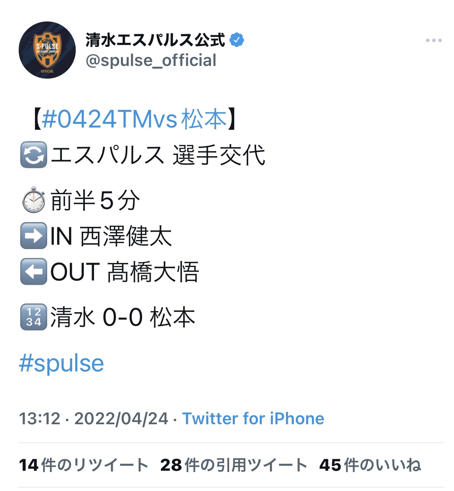
Task: Click the substitution arrows emoji icon
Action: [x=33, y=155]
